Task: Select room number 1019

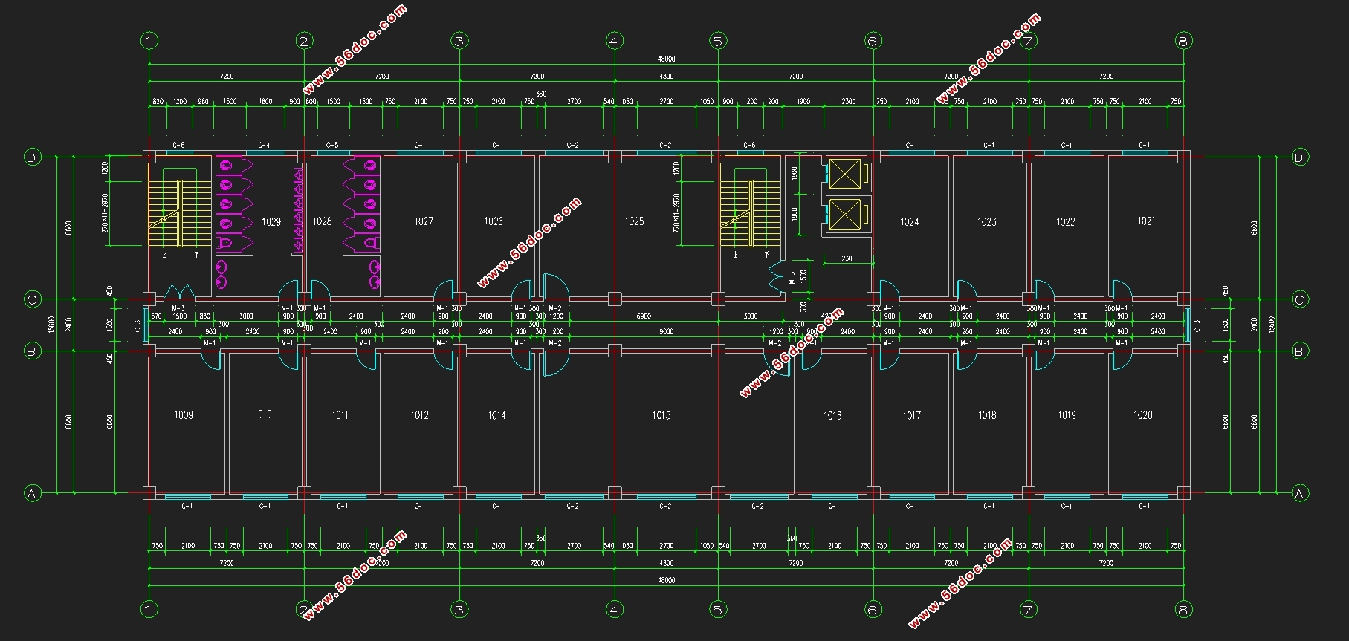Action: pos(1067,415)
